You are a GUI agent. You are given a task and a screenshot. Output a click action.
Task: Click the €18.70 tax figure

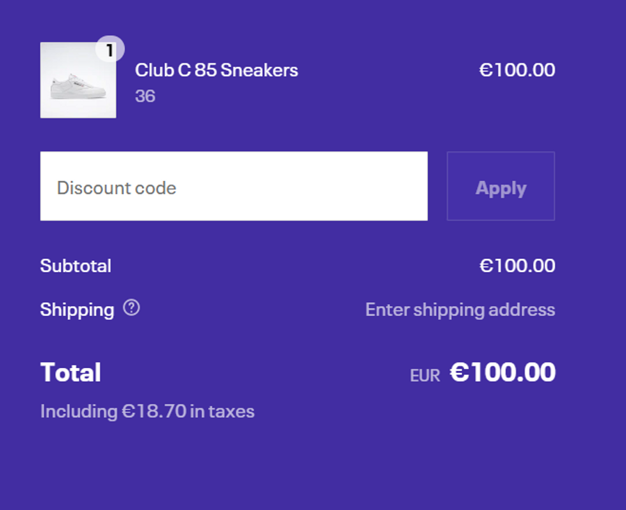click(x=154, y=411)
